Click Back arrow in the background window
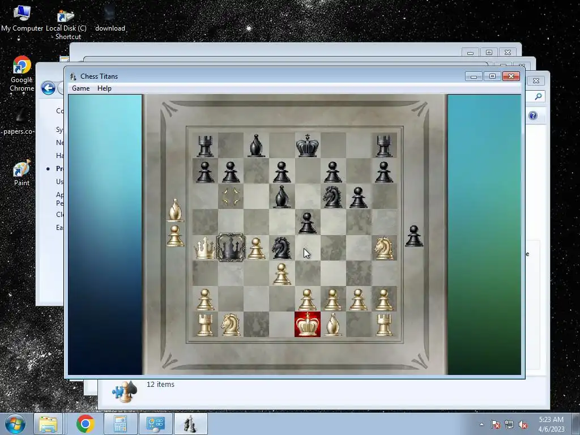The width and height of the screenshot is (580, 435). [48, 88]
